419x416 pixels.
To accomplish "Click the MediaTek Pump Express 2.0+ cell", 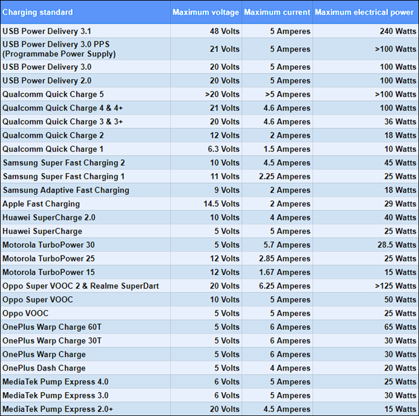I will [x=59, y=409].
